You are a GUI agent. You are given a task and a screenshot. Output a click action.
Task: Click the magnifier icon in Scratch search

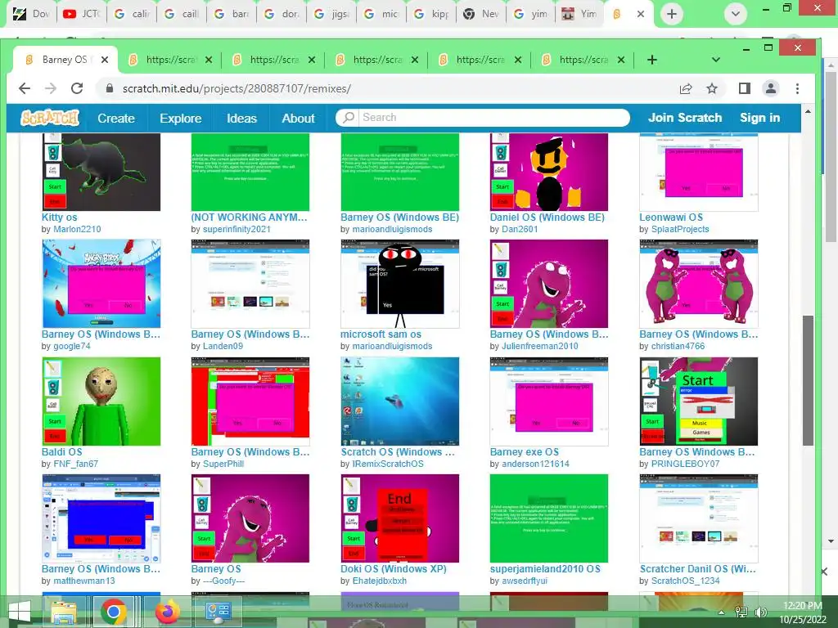[349, 118]
